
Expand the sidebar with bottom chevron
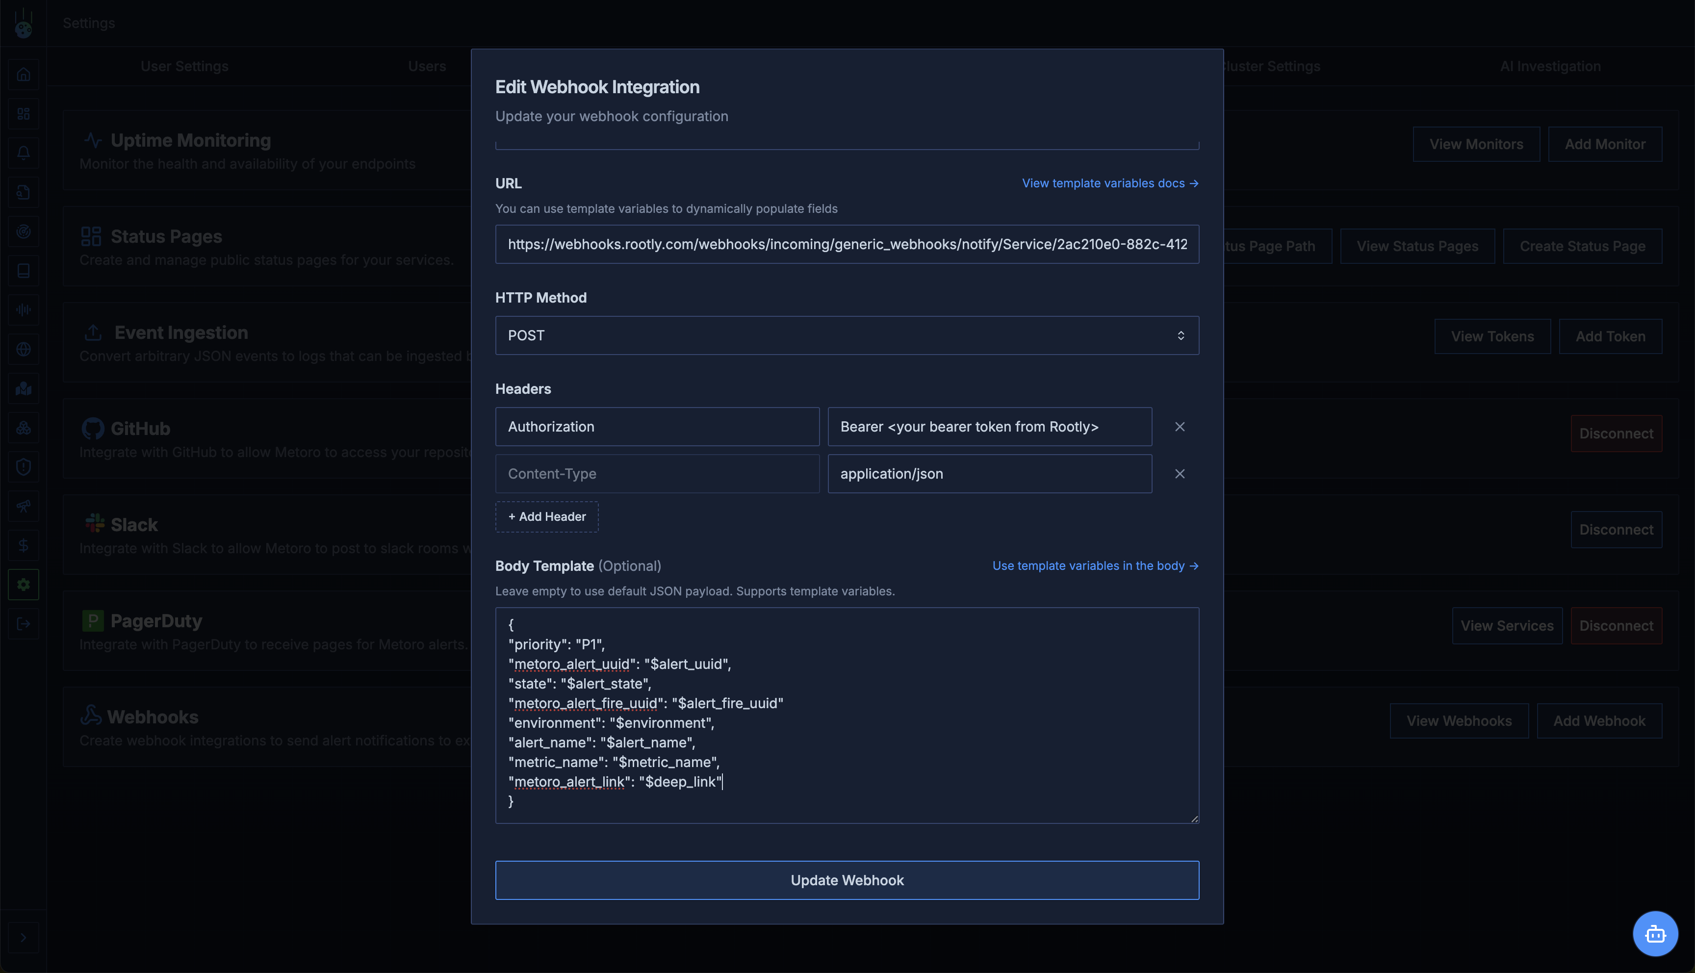(x=24, y=938)
